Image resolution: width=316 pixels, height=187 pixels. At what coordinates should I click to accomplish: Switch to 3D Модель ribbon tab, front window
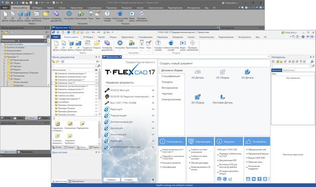tap(88, 37)
